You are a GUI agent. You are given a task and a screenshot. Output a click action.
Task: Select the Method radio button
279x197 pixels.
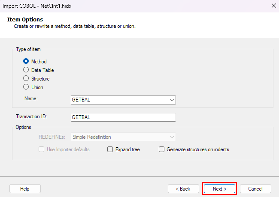click(26, 62)
